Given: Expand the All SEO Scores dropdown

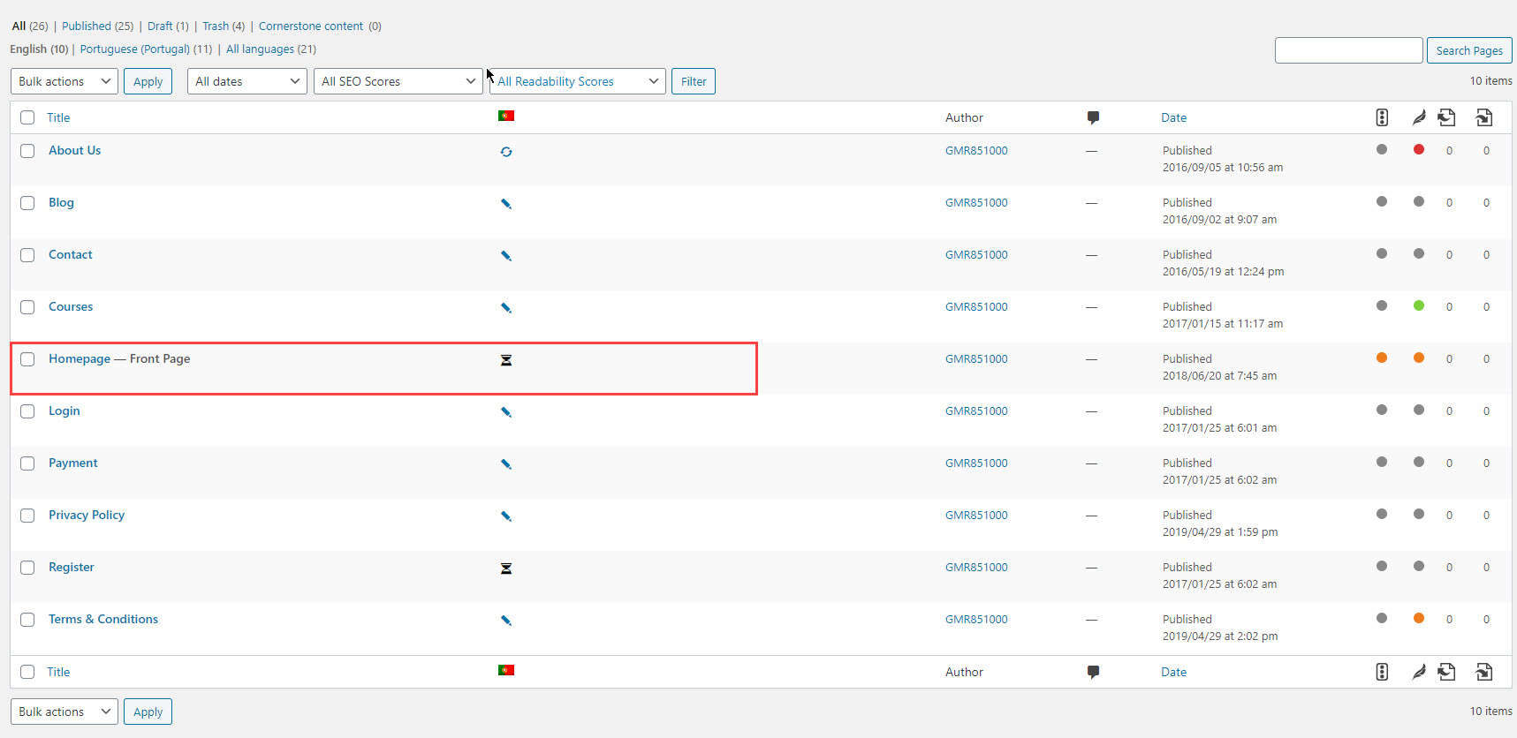Looking at the screenshot, I should [x=398, y=81].
